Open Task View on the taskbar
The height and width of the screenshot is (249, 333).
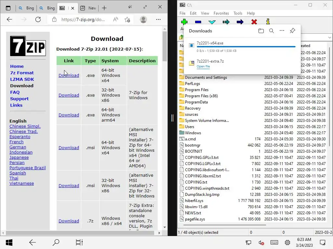(79, 243)
